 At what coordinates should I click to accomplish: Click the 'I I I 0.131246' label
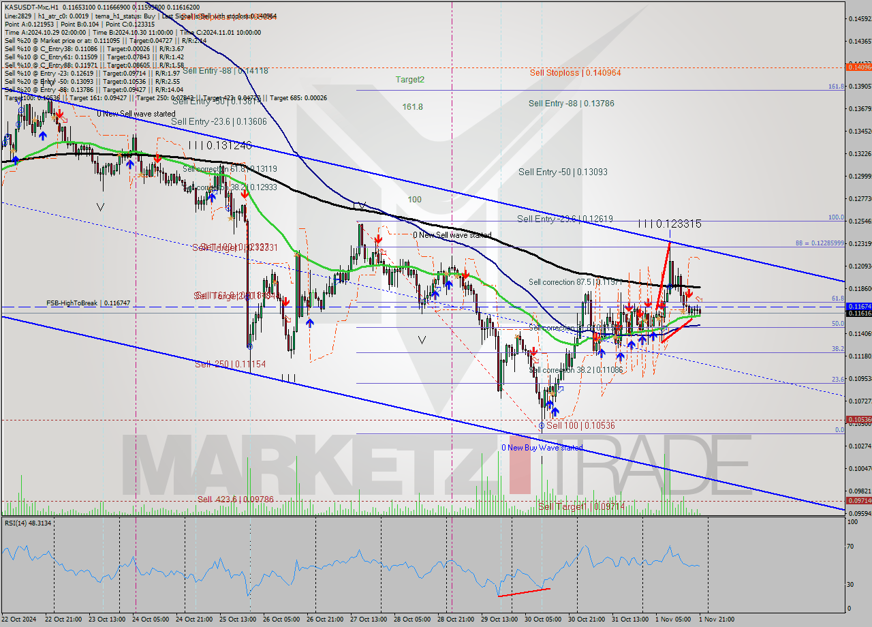[220, 145]
